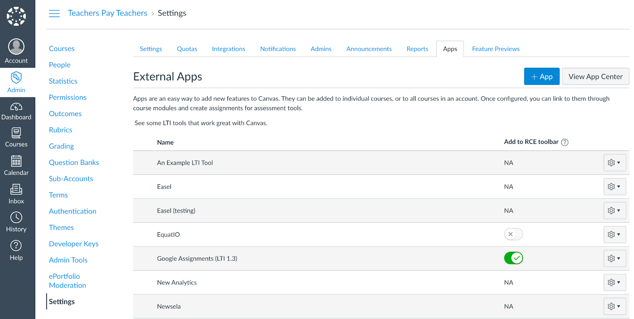634x319 pixels.
Task: Open the Rubrics link
Action: coord(60,130)
